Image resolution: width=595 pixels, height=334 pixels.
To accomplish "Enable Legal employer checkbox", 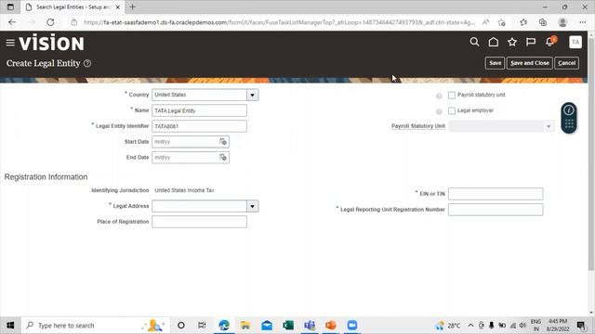I will point(452,111).
